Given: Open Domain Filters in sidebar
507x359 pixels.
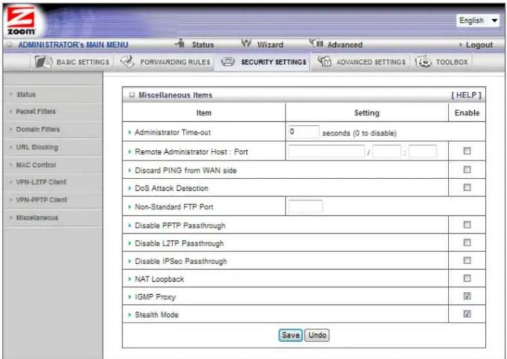Looking at the screenshot, I should pyautogui.click(x=38, y=129).
